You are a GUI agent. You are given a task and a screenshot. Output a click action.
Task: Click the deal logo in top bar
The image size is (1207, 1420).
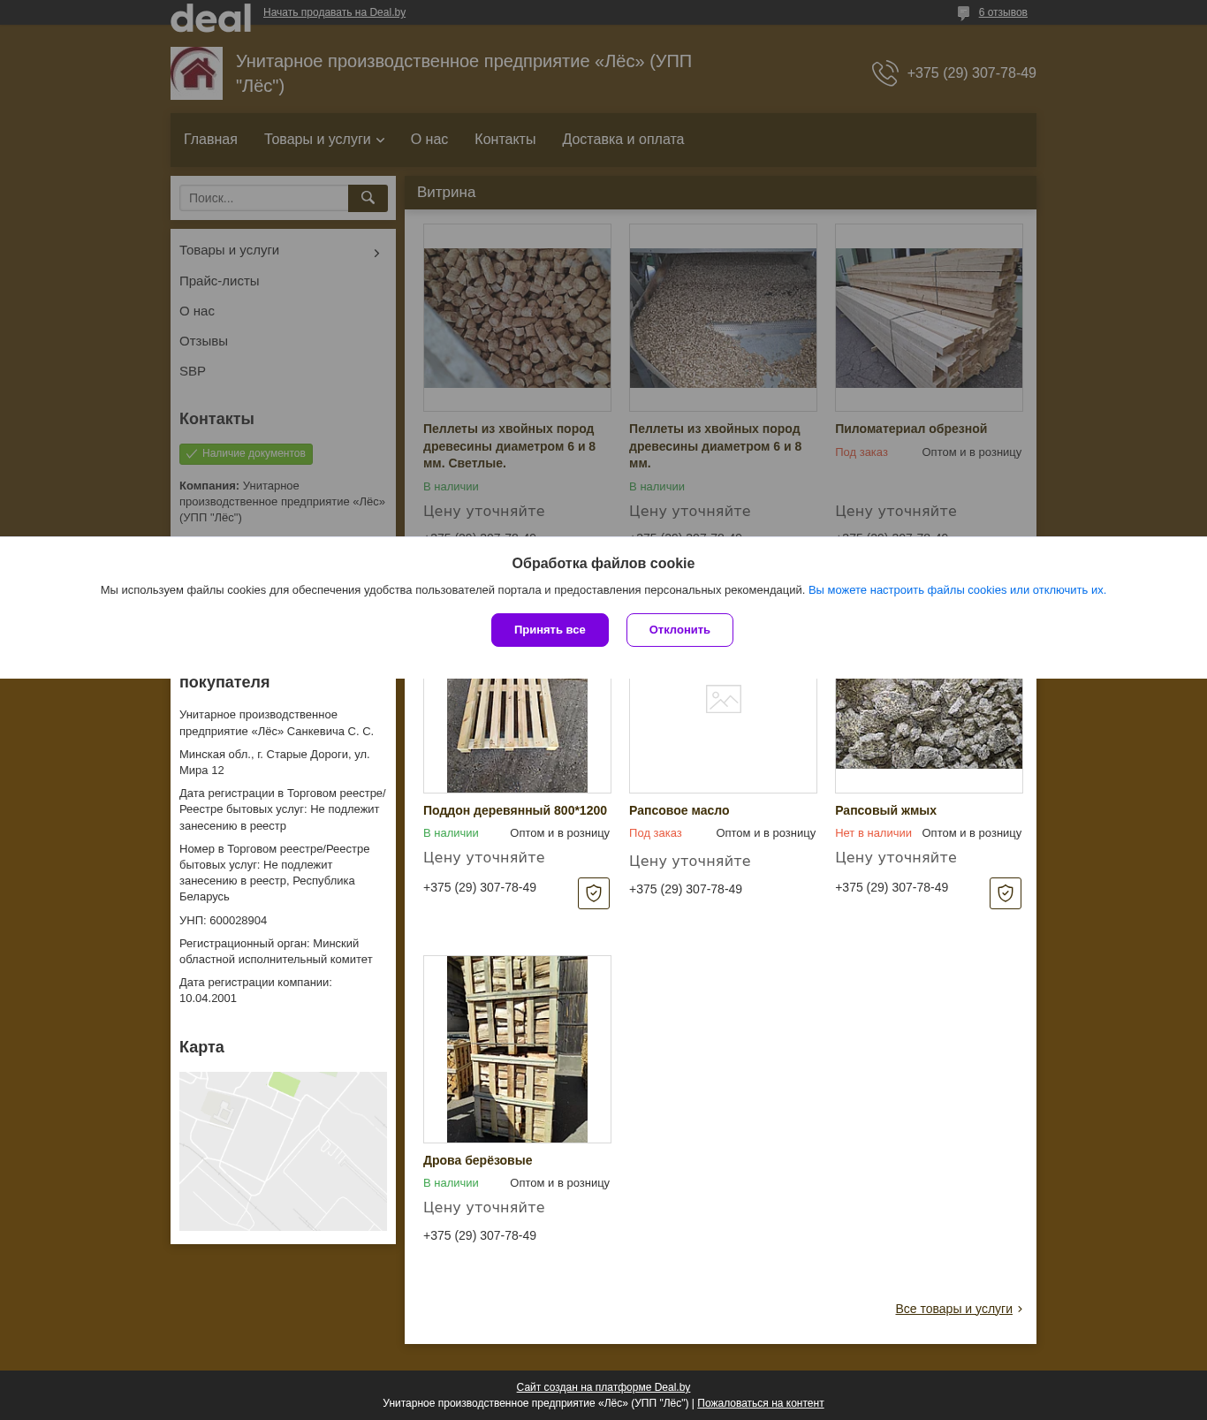coord(210,18)
